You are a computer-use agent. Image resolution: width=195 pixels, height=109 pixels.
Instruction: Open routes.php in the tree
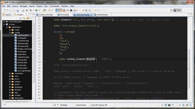[x=22, y=65]
